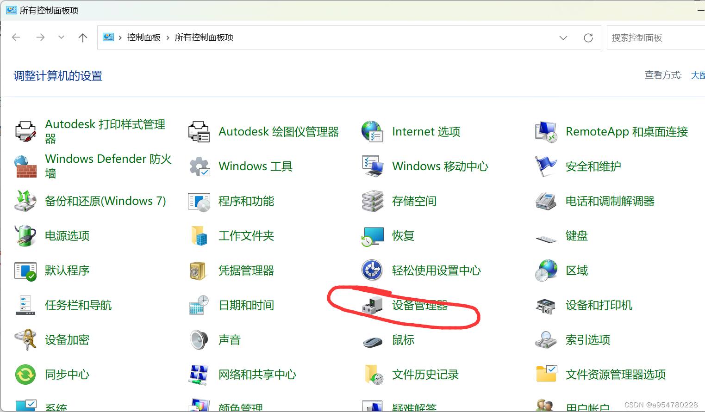Click the 恢复 link text

pos(403,236)
